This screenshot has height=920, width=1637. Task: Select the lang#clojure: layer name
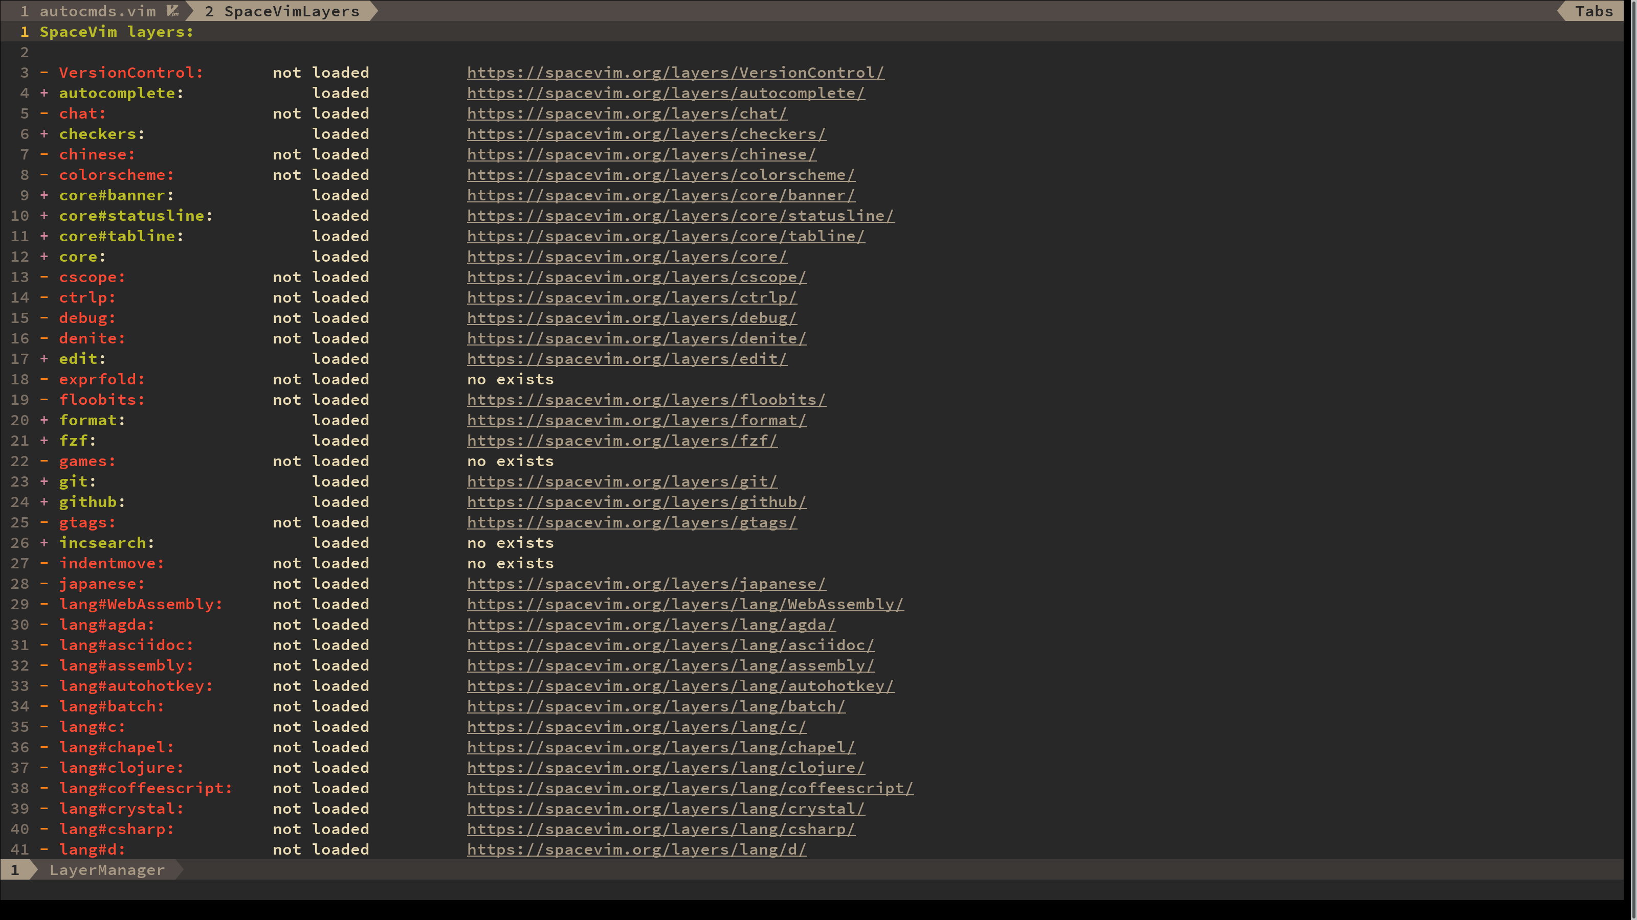[x=121, y=768]
